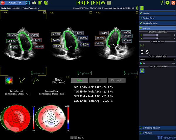Select the end-diastole D phase button
Viewport: 176px width, 140px height.
142,52
